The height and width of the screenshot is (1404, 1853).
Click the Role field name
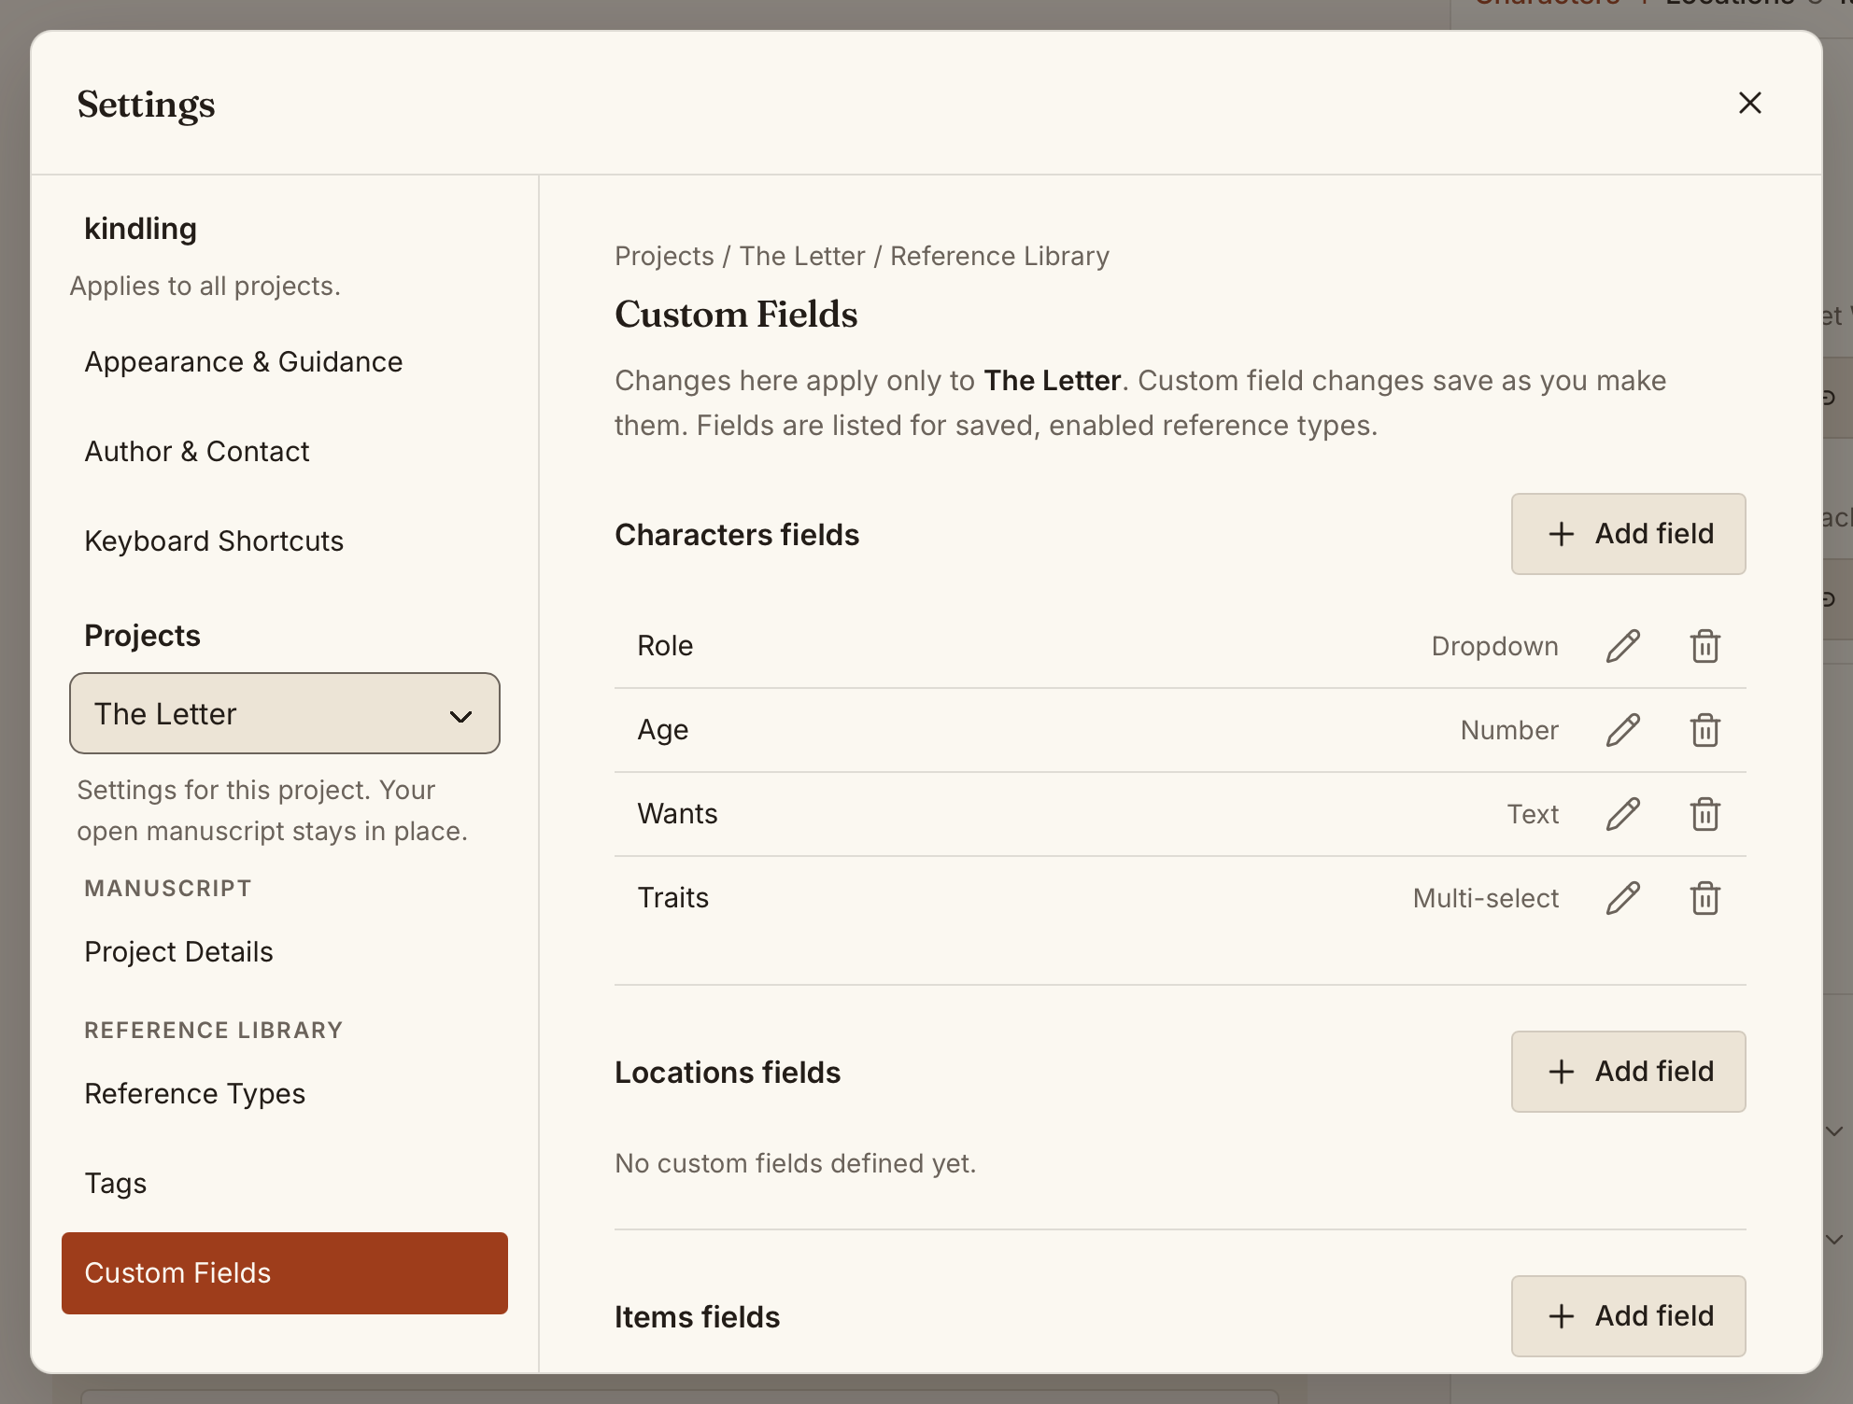665,646
